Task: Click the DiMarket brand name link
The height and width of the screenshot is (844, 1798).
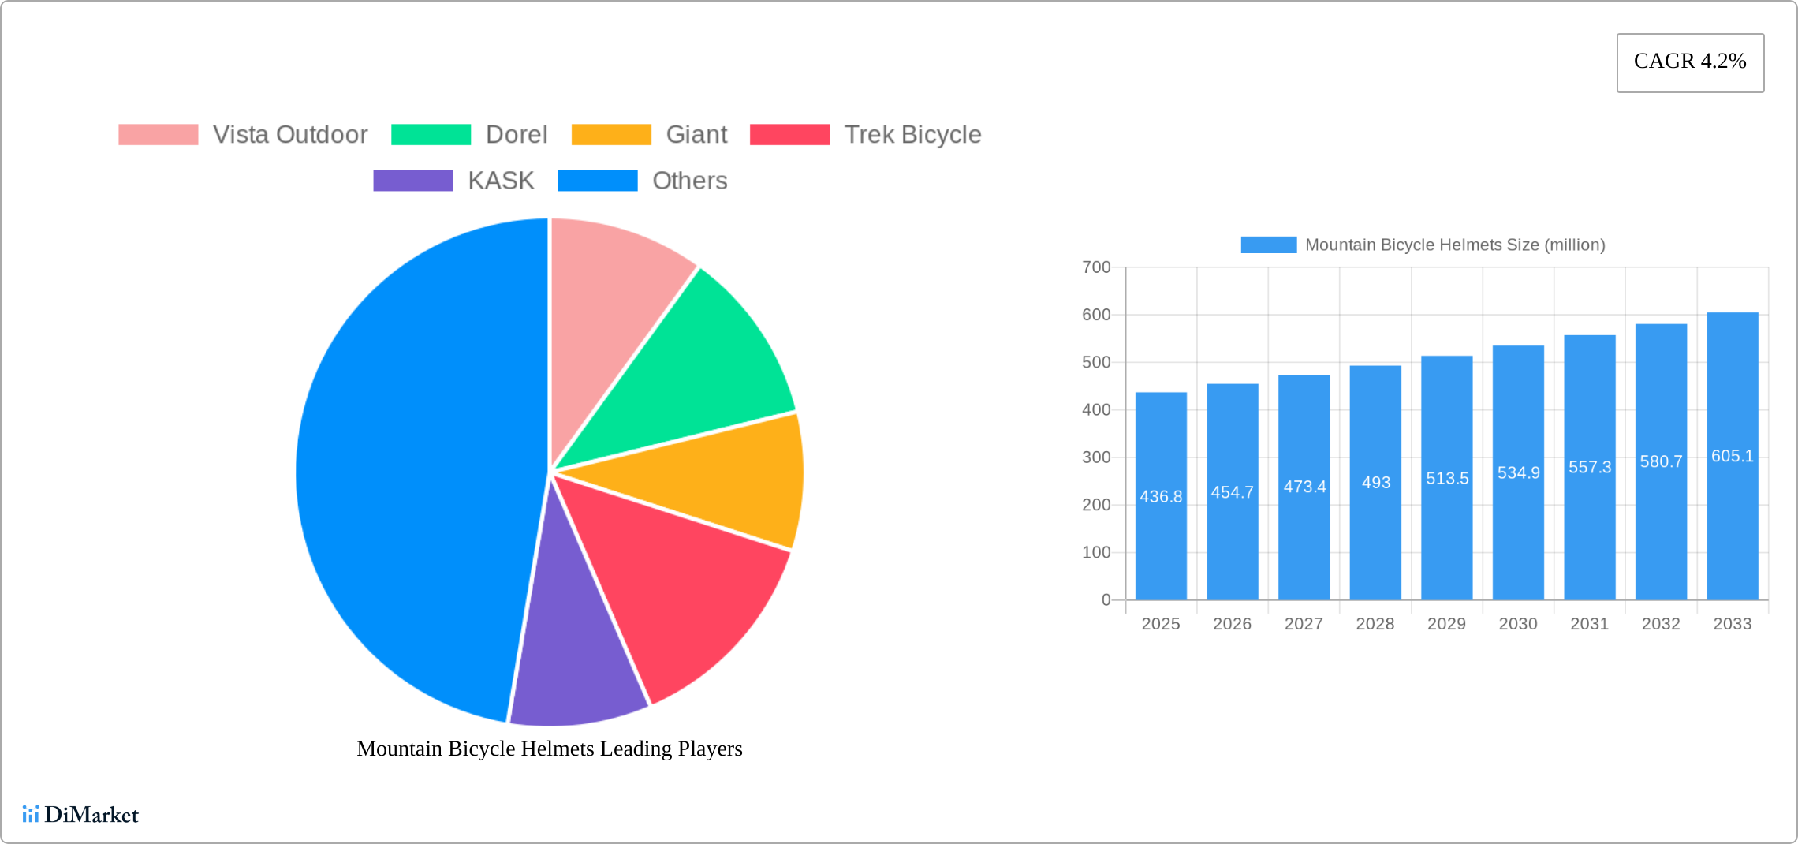Action: pyautogui.click(x=92, y=815)
